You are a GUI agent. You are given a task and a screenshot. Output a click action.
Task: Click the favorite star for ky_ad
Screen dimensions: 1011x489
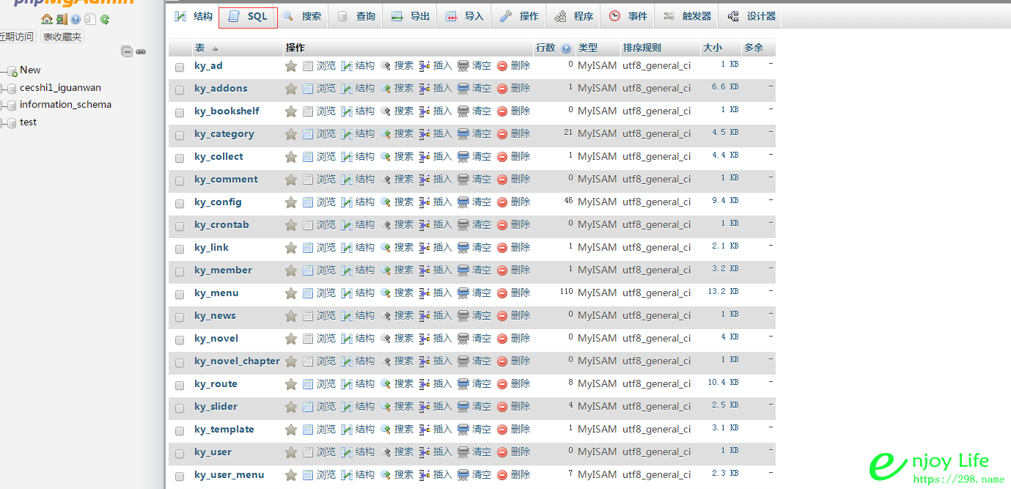pos(291,66)
